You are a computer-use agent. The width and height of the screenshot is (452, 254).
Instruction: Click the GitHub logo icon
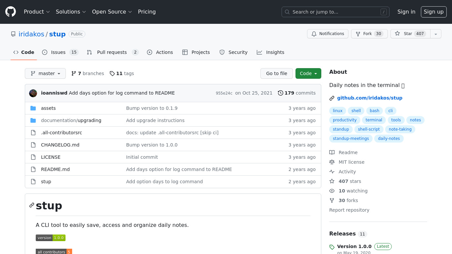(11, 12)
